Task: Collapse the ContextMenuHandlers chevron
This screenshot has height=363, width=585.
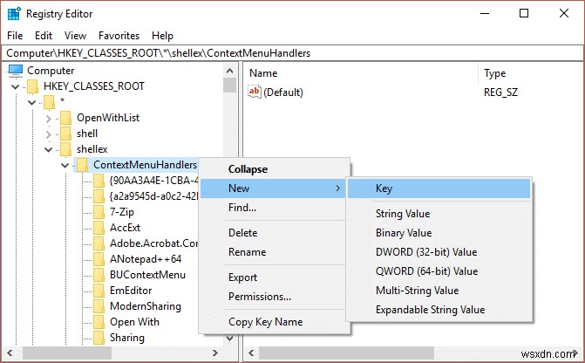Action: click(x=65, y=165)
